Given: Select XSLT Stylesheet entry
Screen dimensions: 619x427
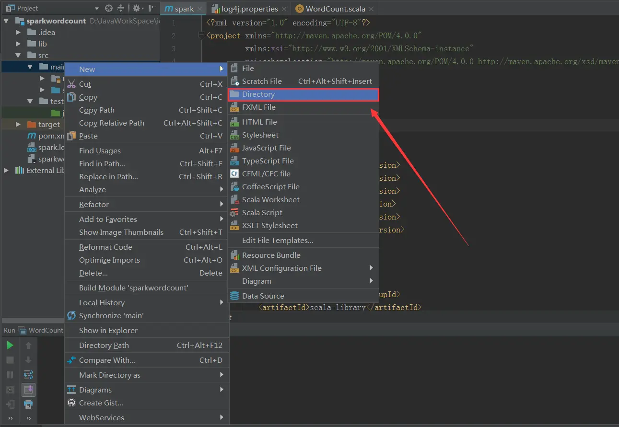Looking at the screenshot, I should pyautogui.click(x=304, y=225).
